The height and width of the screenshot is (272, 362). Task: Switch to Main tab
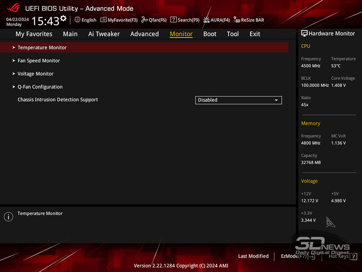(x=70, y=34)
